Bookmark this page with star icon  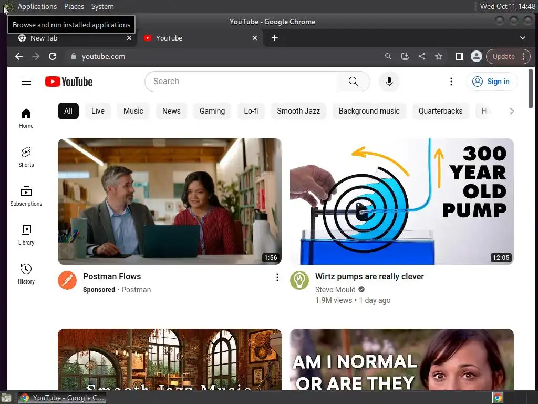(439, 56)
